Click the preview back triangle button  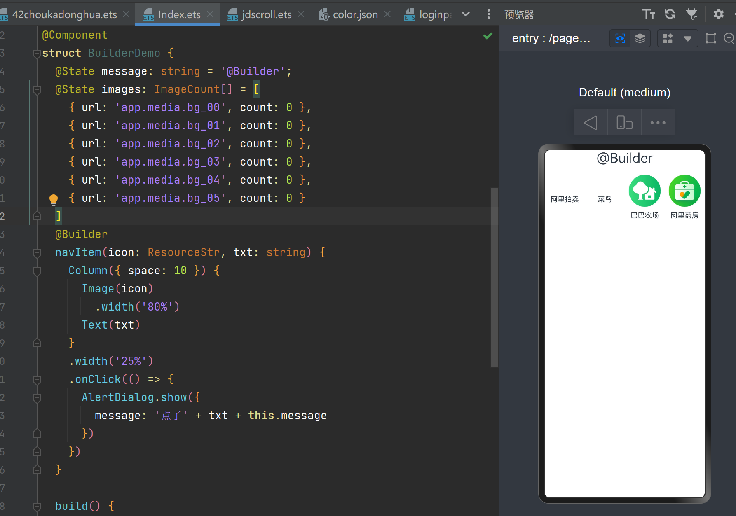coord(591,123)
